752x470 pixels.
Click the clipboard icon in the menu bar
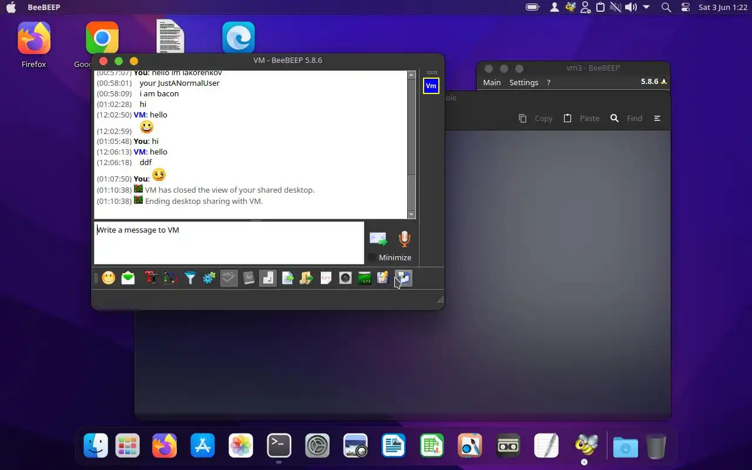pos(600,7)
